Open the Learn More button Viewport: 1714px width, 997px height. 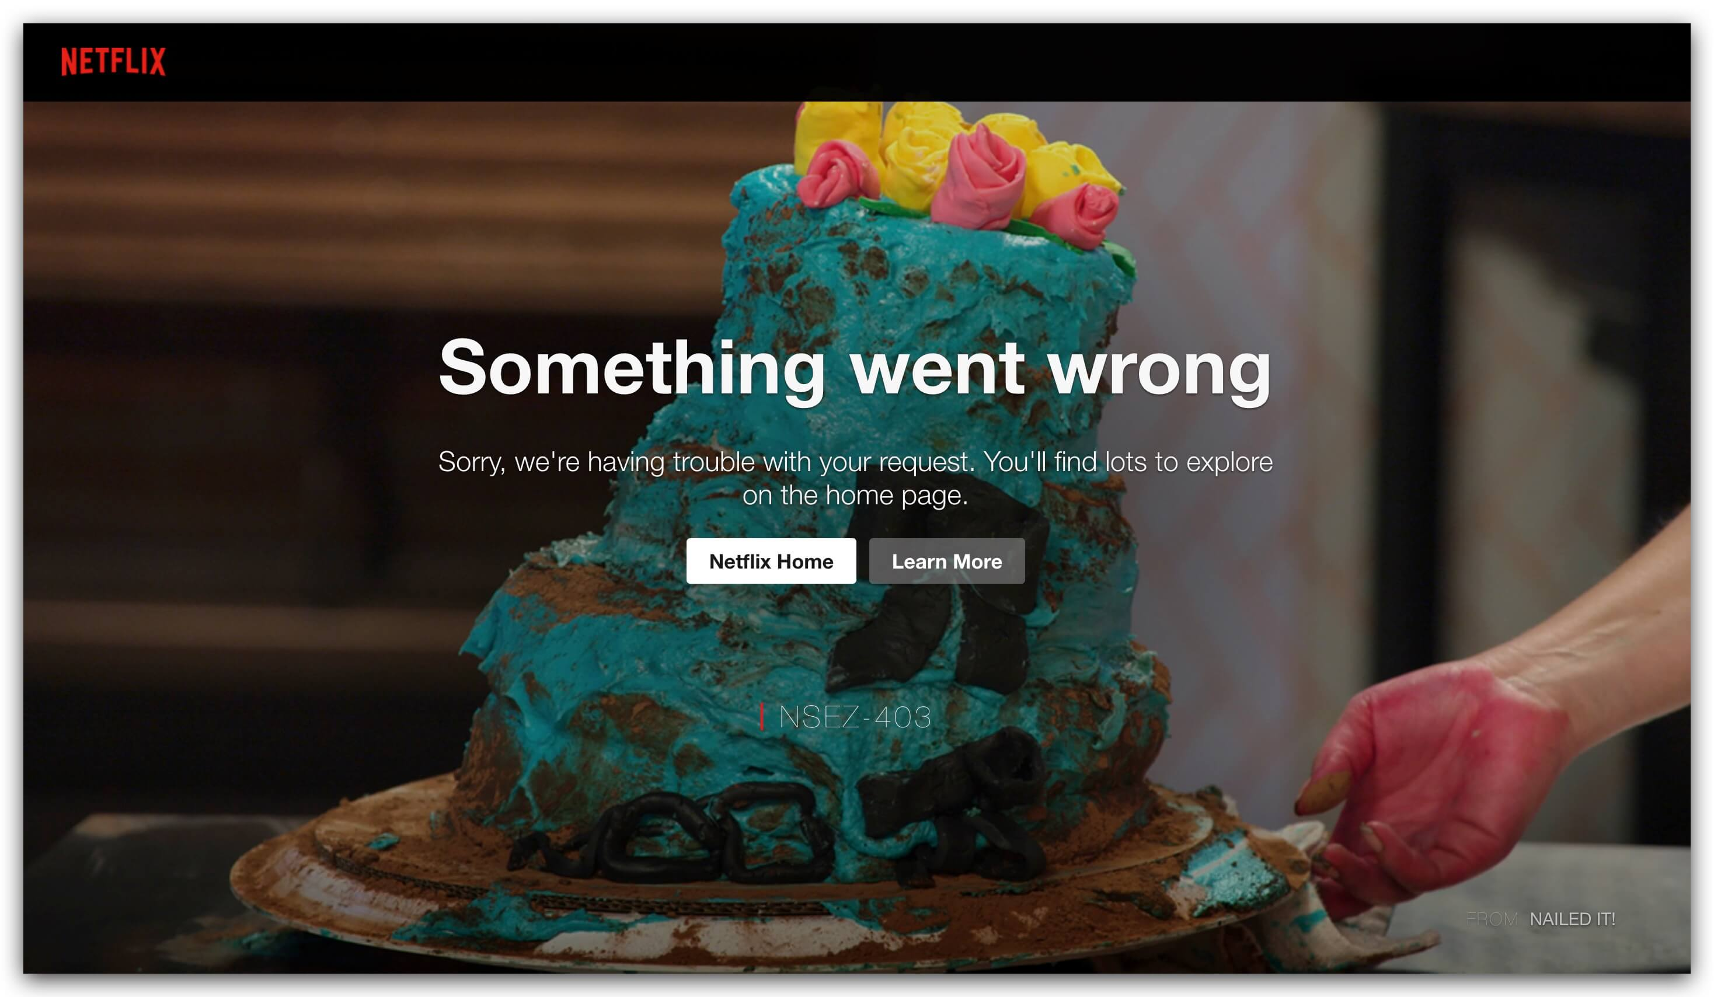[x=947, y=561]
